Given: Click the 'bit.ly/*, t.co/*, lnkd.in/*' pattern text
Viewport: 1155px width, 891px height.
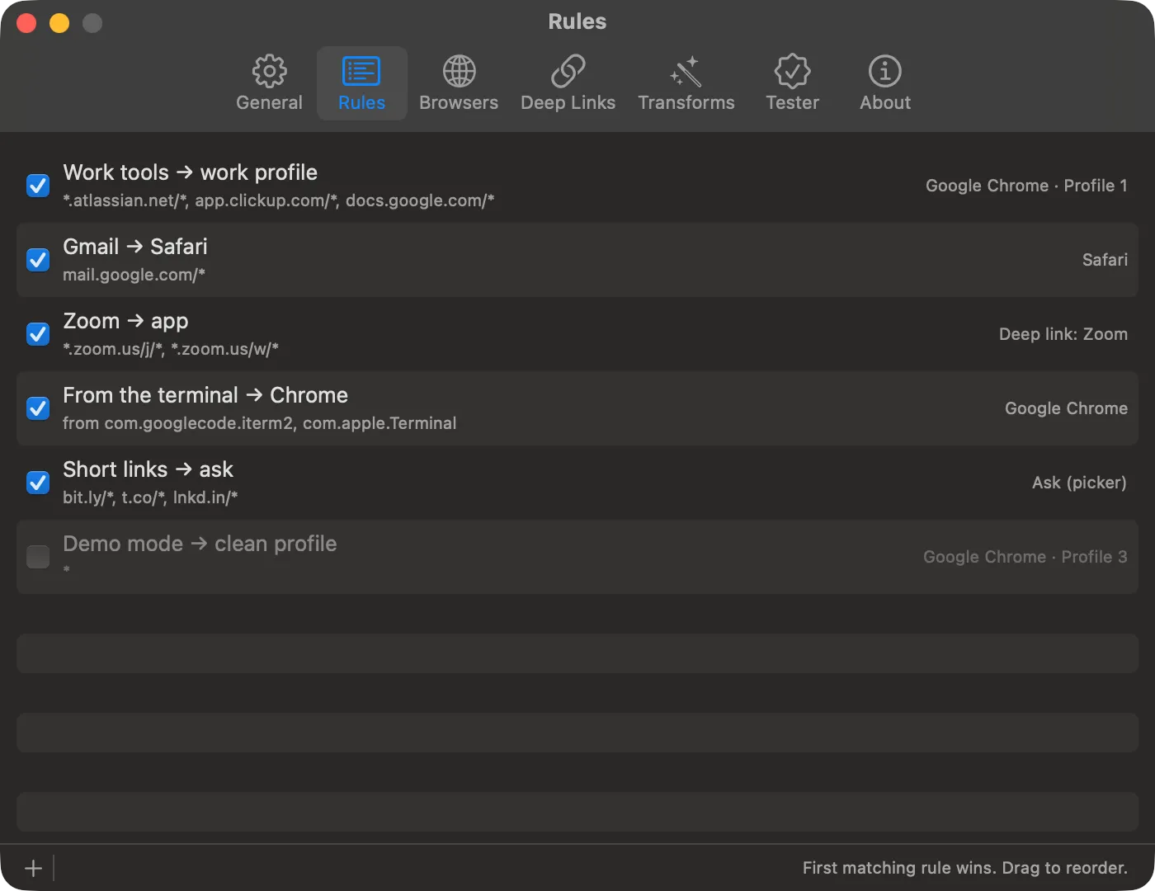Looking at the screenshot, I should pyautogui.click(x=150, y=497).
